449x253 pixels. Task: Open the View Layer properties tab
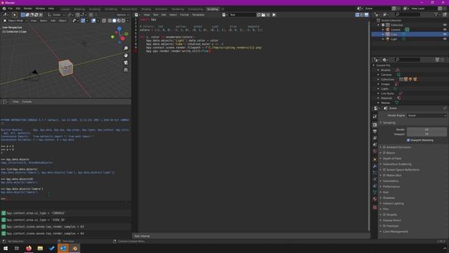(375, 138)
